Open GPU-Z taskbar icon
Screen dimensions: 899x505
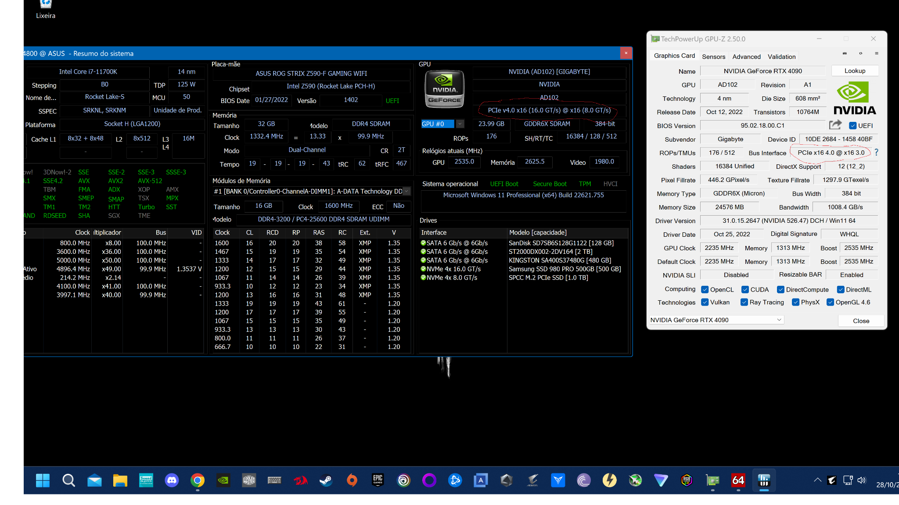[713, 480]
